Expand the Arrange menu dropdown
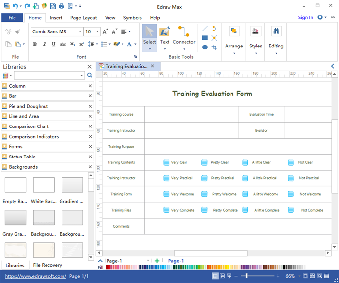Screen dimensions: 339x283 234,53
